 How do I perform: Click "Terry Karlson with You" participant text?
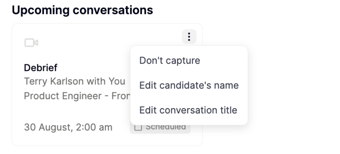point(75,81)
